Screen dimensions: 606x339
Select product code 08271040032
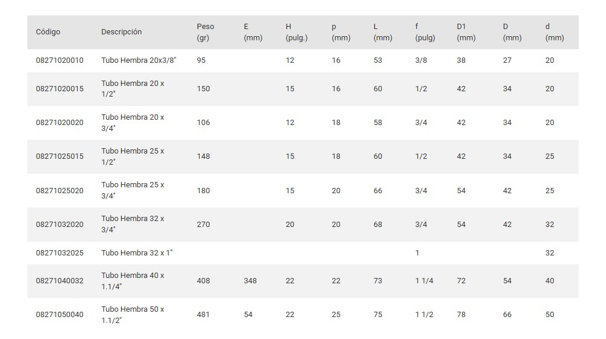(x=60, y=281)
